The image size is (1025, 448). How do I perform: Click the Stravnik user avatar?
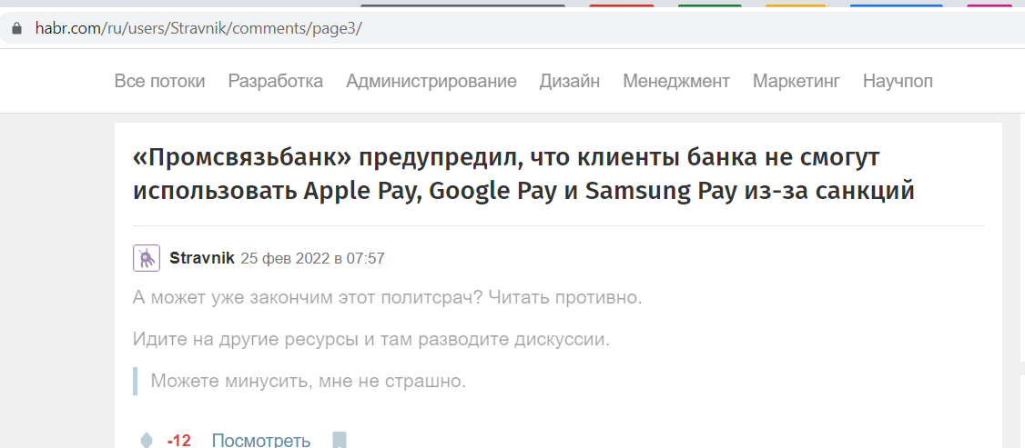(147, 258)
